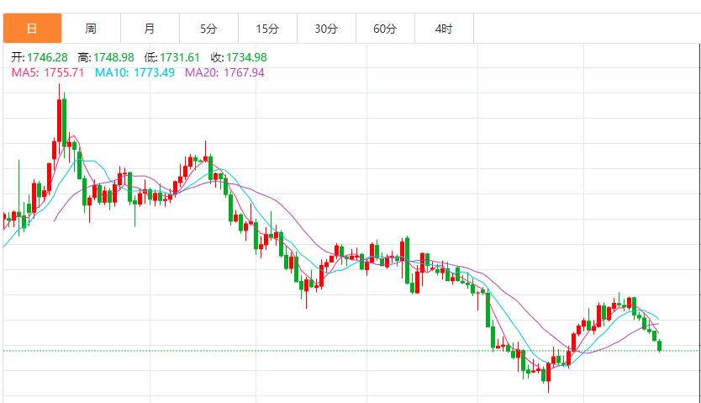The height and width of the screenshot is (403, 701).
Task: Click the last green candlestick on the right
Action: (660, 345)
